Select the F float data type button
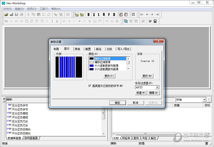Viewport: 214px width, 147px height. (x=109, y=15)
